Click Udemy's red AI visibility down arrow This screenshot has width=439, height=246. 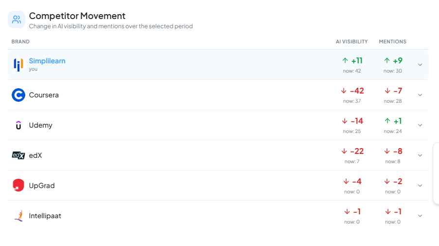[x=345, y=121]
